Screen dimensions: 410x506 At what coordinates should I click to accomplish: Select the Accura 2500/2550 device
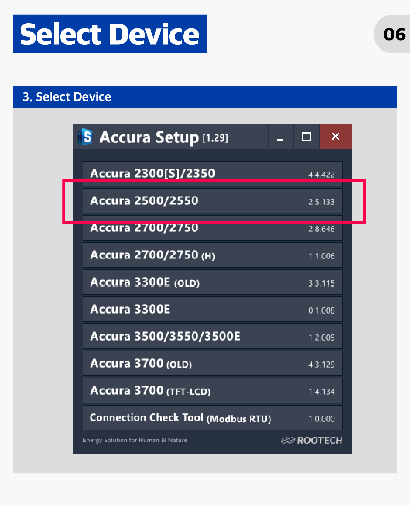point(213,201)
